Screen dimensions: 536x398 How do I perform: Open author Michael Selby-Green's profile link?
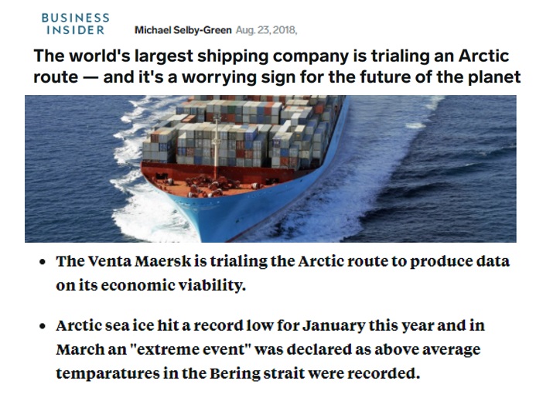pyautogui.click(x=183, y=30)
